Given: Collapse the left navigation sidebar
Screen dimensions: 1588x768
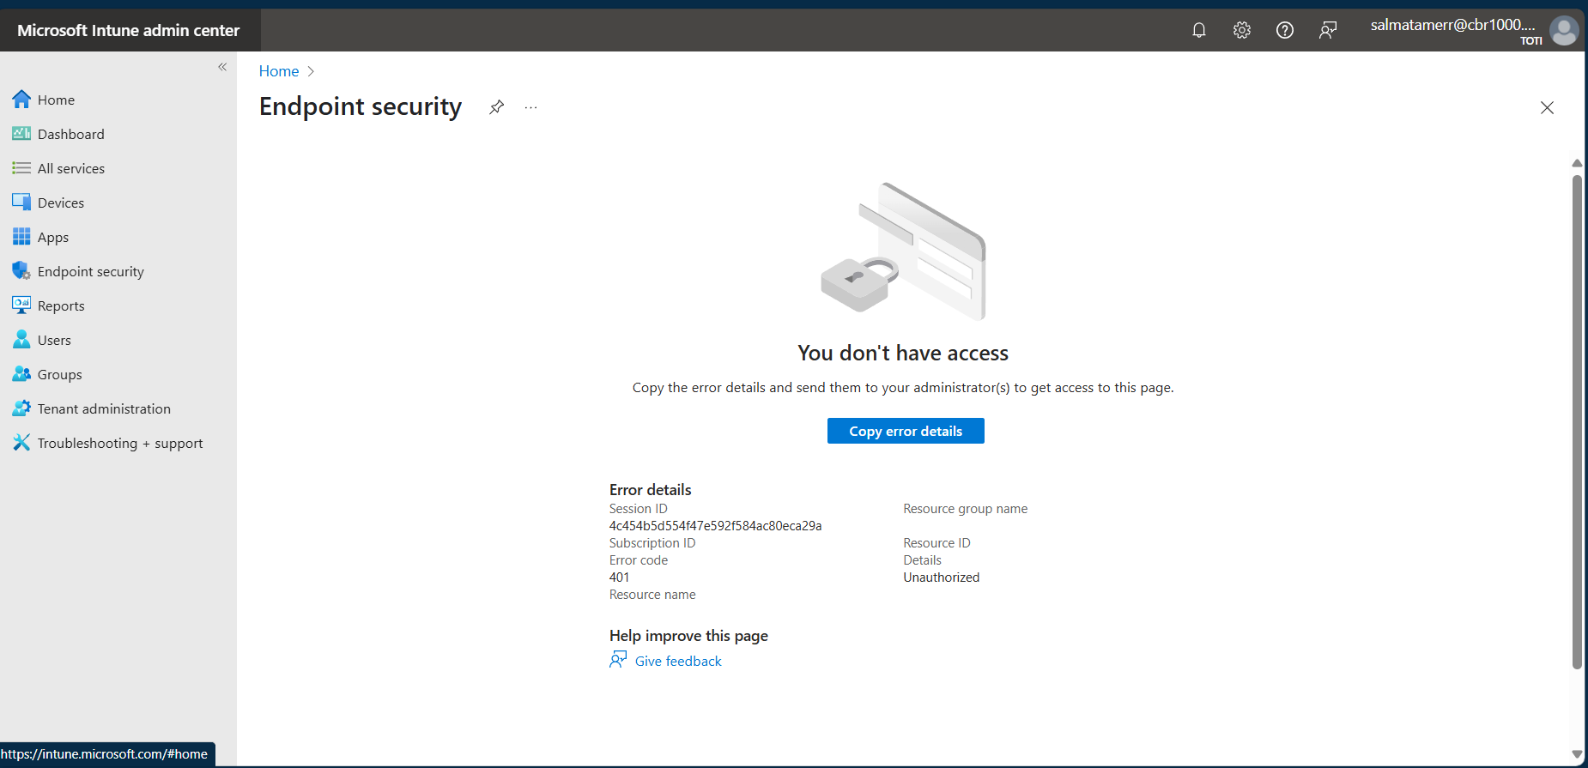Looking at the screenshot, I should click(x=222, y=67).
